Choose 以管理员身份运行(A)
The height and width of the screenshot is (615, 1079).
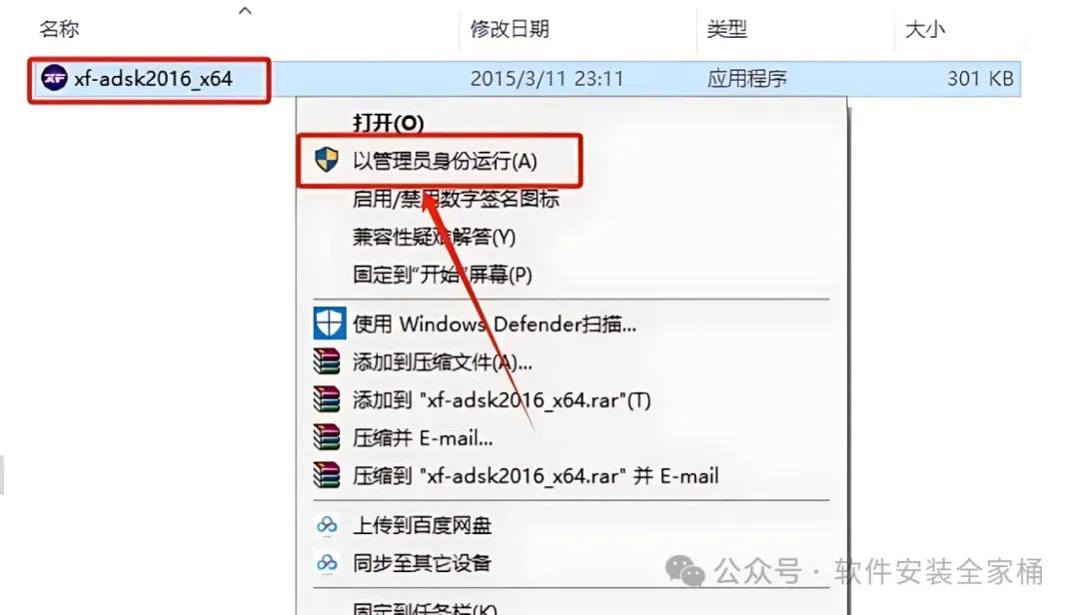(445, 161)
